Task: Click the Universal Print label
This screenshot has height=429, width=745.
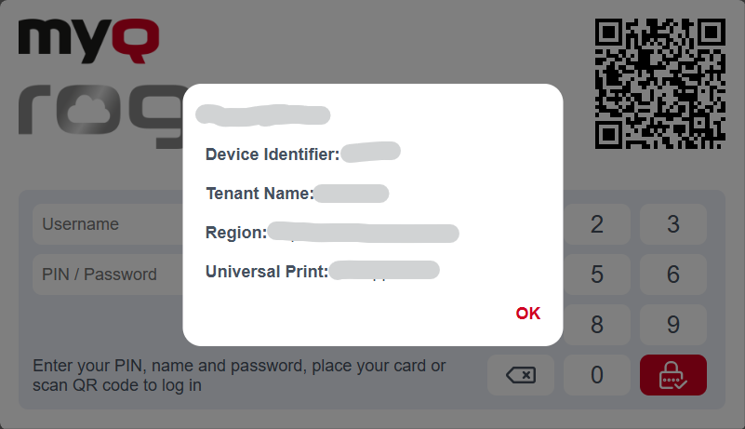Action: tap(267, 272)
